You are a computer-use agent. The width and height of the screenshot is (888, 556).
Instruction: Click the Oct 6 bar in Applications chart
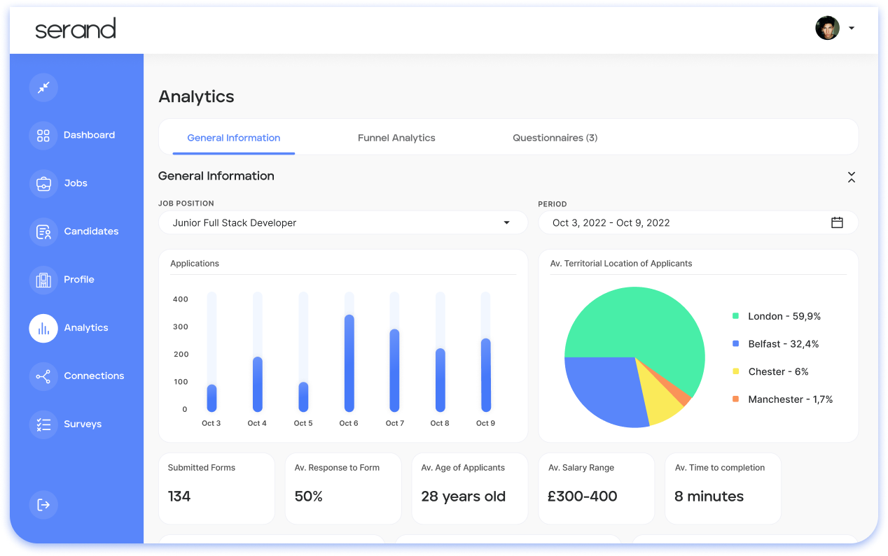click(349, 364)
